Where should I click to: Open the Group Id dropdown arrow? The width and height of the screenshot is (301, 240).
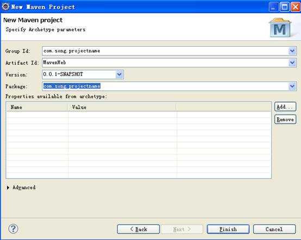(x=292, y=51)
